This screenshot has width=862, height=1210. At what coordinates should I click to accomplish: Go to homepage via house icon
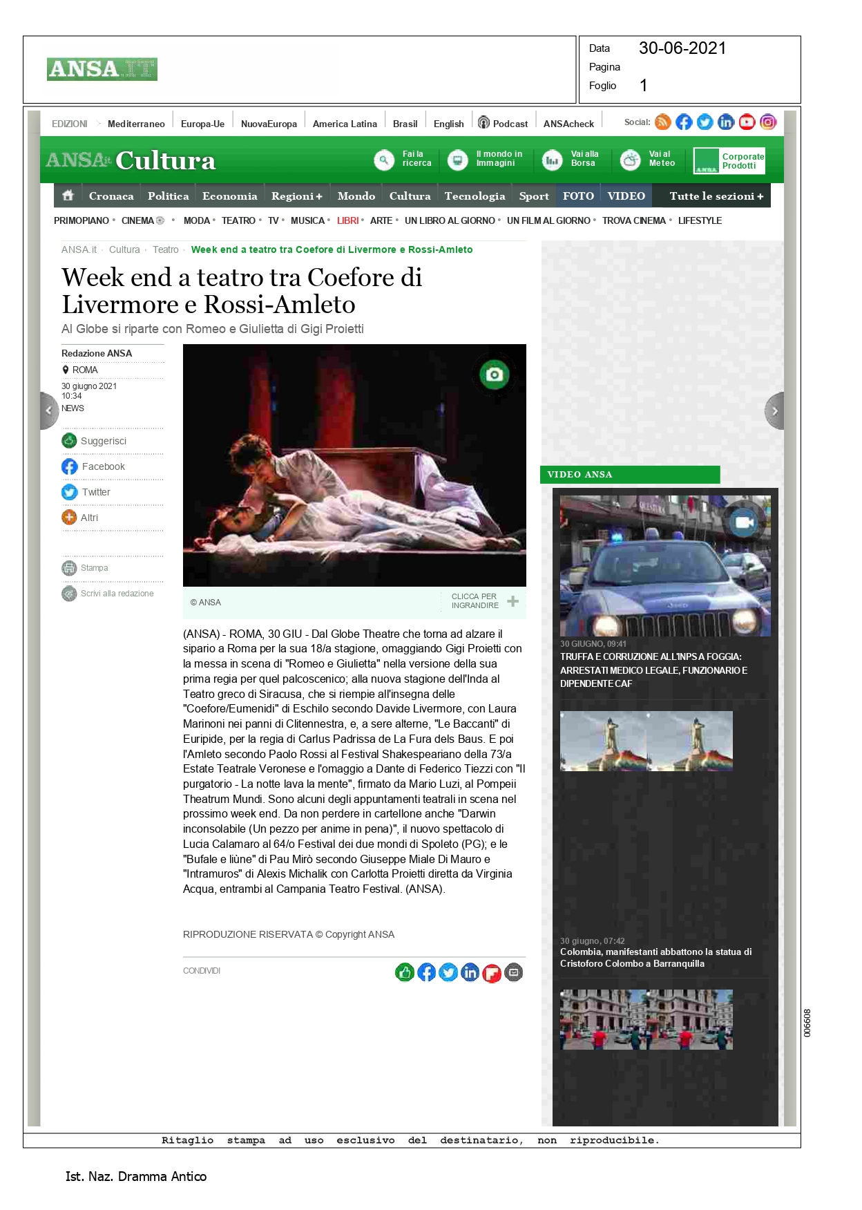(68, 196)
